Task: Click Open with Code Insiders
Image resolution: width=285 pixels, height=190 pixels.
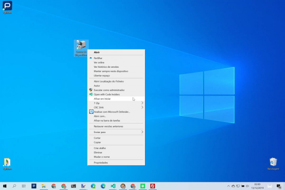Action: pyautogui.click(x=106, y=94)
